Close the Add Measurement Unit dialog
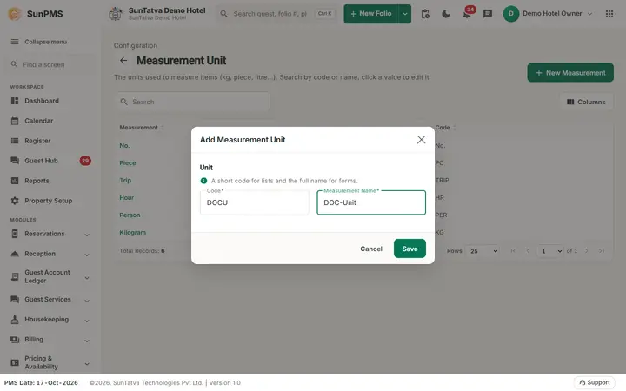Viewport: 626px width, 391px height. pyautogui.click(x=421, y=140)
